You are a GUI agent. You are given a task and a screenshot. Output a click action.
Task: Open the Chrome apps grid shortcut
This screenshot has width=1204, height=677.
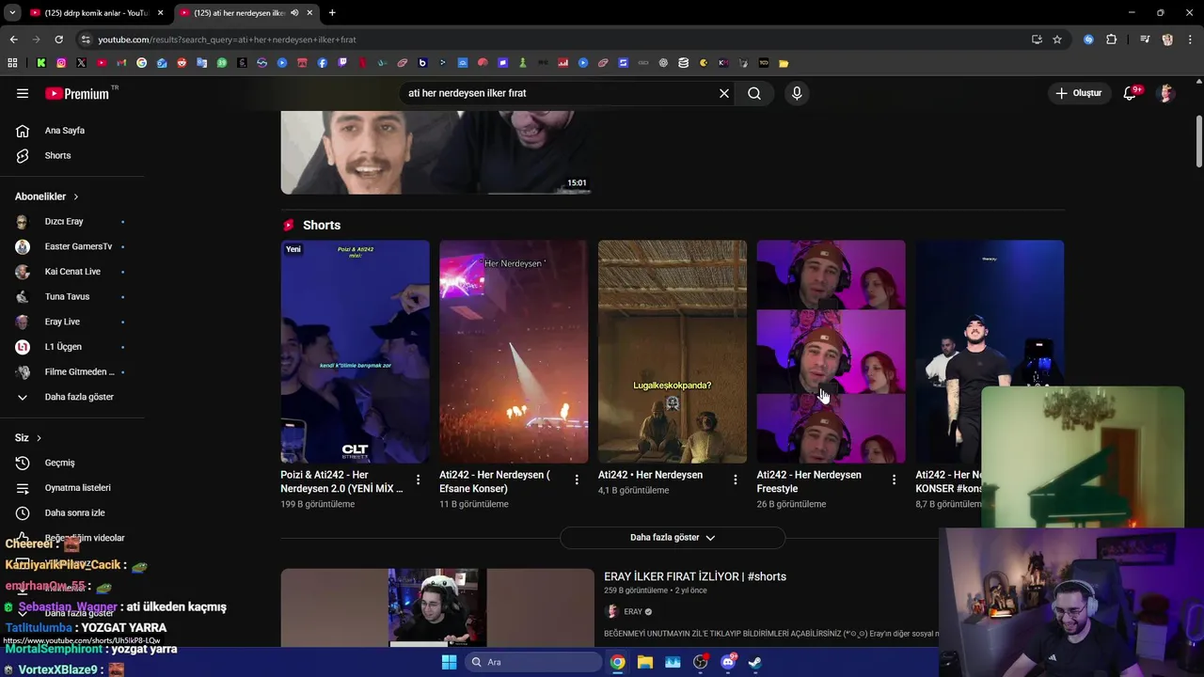click(12, 63)
